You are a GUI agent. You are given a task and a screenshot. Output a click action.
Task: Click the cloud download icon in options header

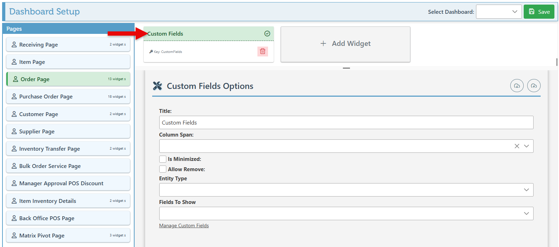(x=517, y=86)
